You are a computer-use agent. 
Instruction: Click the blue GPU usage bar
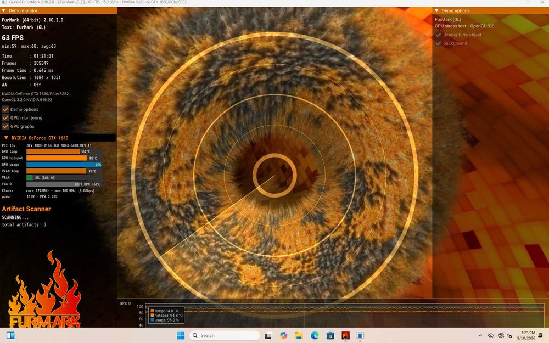click(x=64, y=165)
